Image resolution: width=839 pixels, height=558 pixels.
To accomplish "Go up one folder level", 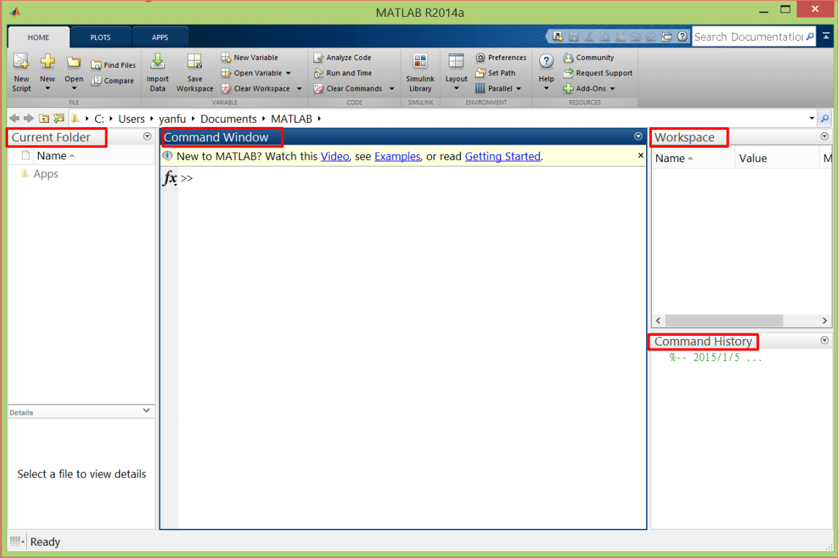I will point(44,118).
